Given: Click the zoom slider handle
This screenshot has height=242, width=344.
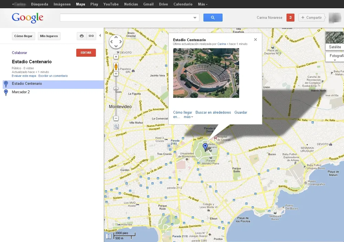Looking at the screenshot, I should pyautogui.click(x=116, y=88).
